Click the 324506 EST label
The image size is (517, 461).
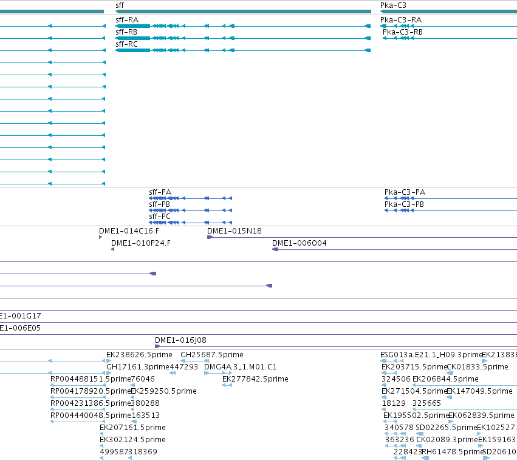[x=396, y=379]
